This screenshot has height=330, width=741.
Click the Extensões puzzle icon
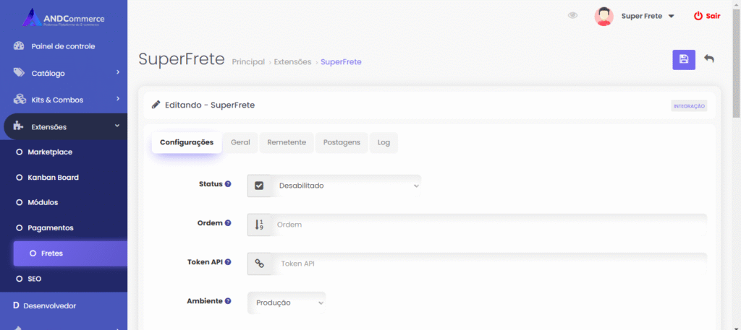tap(18, 126)
